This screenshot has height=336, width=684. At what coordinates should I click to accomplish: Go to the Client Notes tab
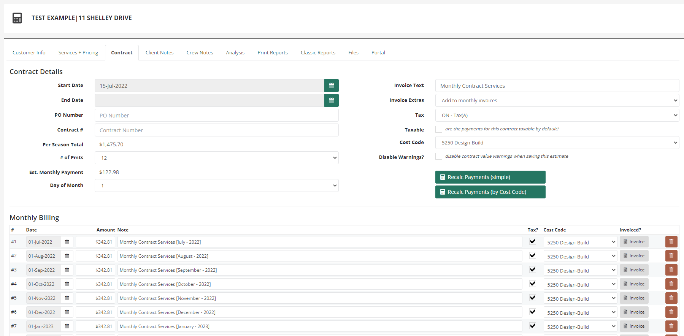tap(159, 52)
